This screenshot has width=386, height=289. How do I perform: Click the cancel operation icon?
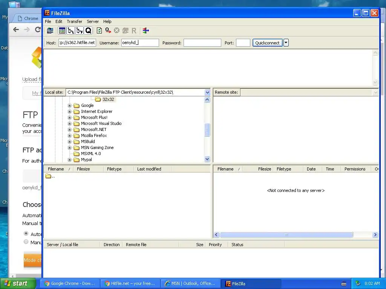pyautogui.click(x=117, y=31)
